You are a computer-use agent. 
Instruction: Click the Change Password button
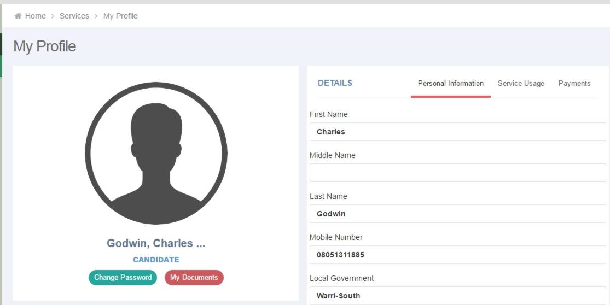point(123,278)
